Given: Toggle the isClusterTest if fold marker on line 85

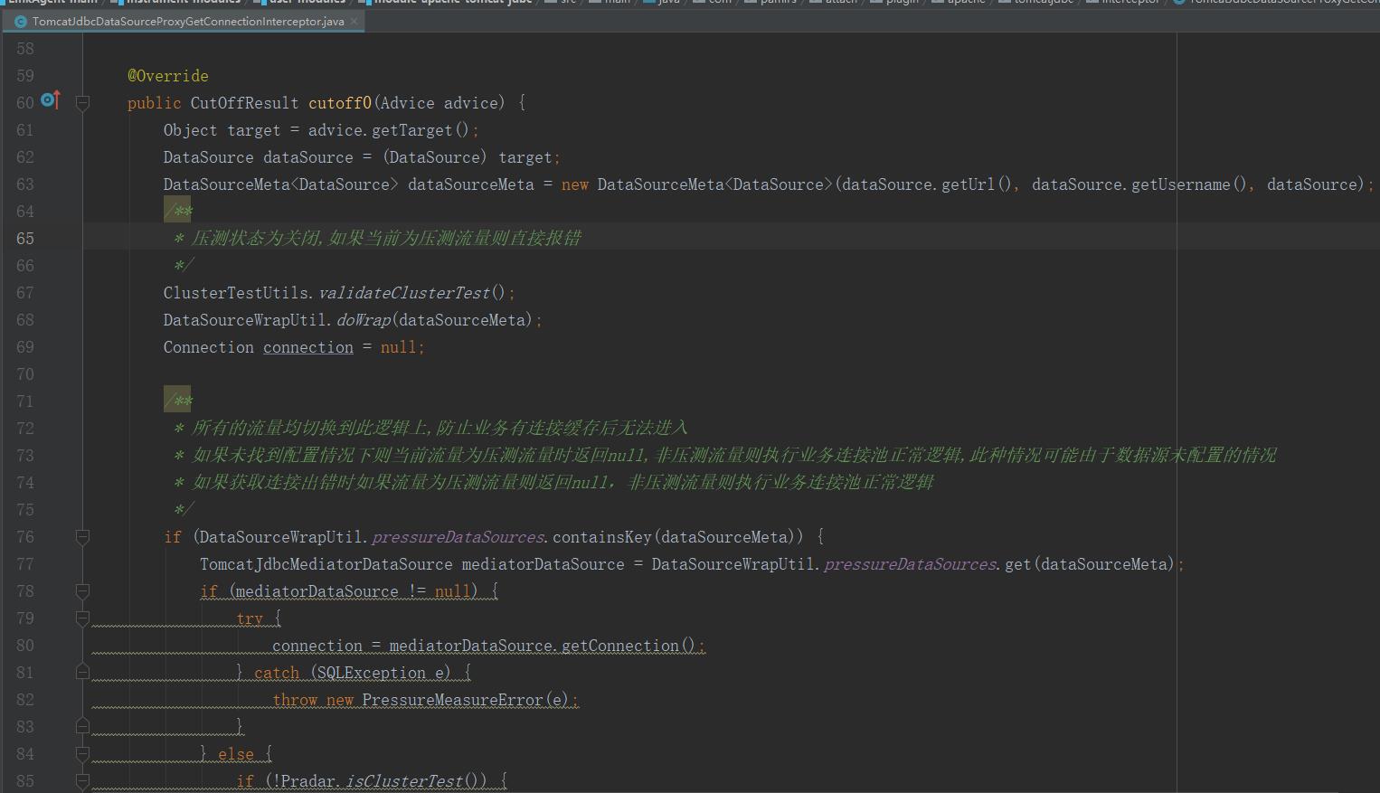Looking at the screenshot, I should tap(82, 781).
